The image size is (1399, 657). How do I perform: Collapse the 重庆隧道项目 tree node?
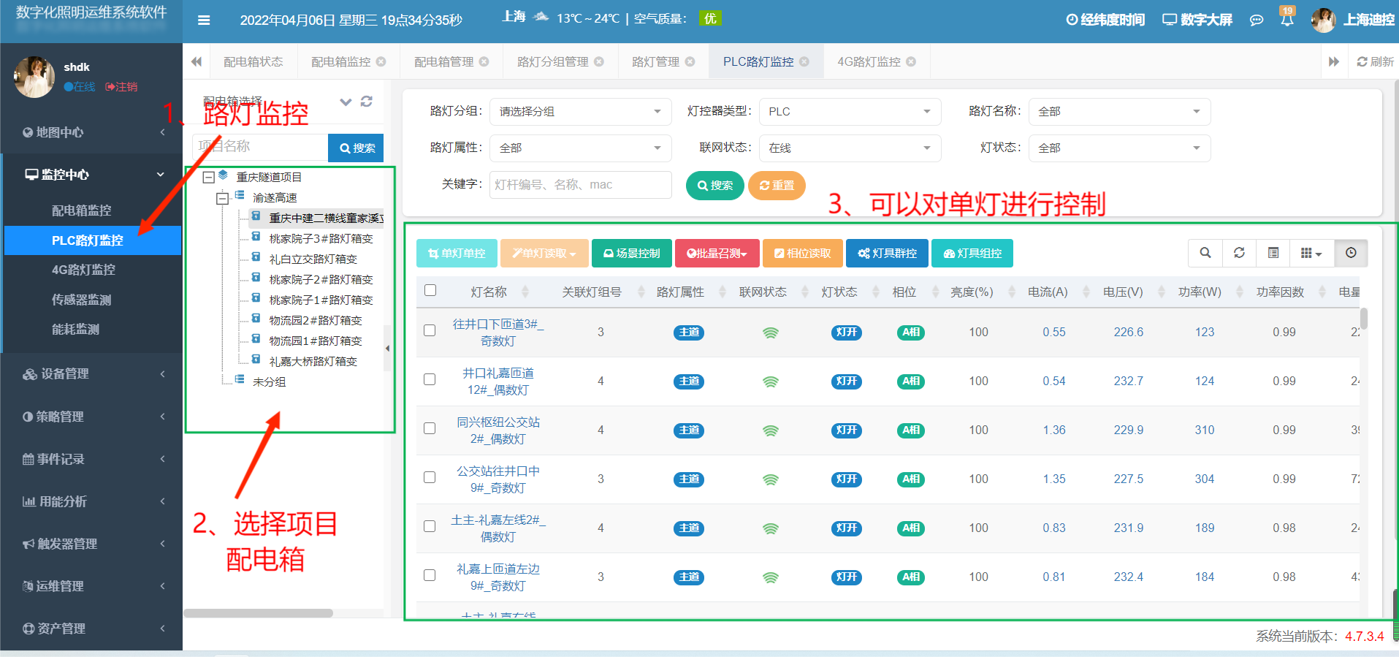[x=209, y=177]
